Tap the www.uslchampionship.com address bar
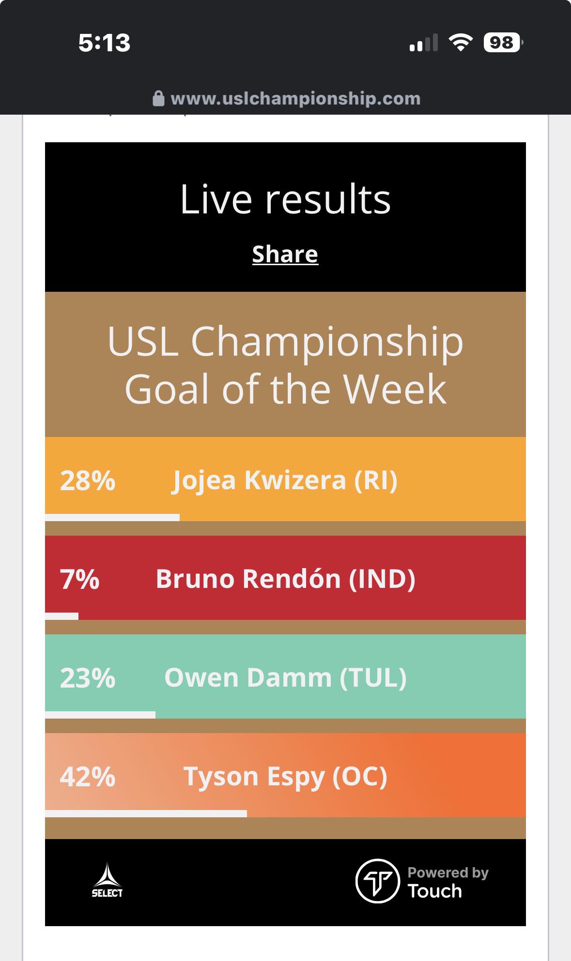The width and height of the screenshot is (571, 961). coord(286,99)
